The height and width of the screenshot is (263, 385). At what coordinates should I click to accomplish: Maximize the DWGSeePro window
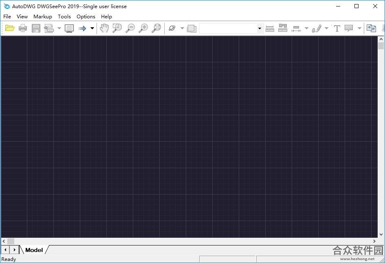pos(356,6)
